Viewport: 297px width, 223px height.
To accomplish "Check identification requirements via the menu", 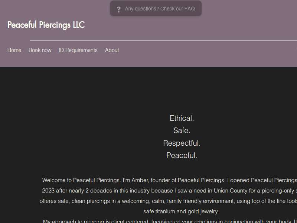I will coord(78,50).
